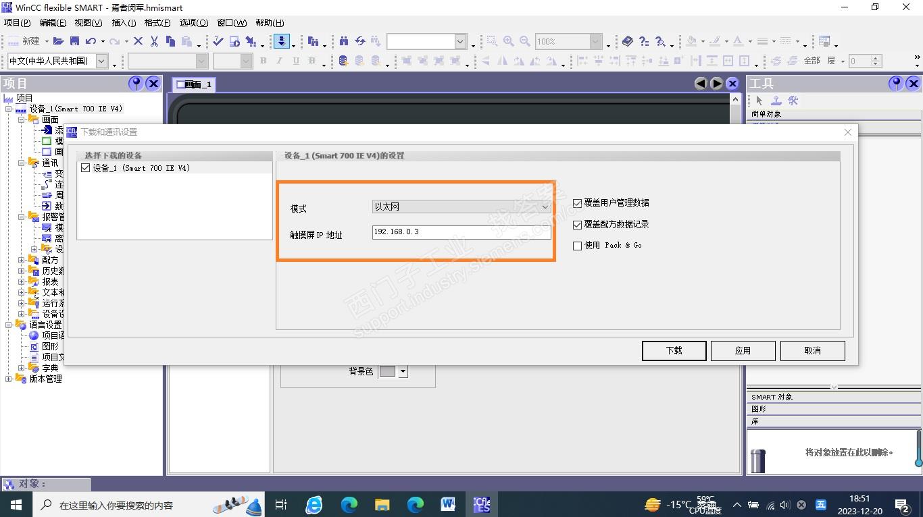Click the 取消 button

click(x=812, y=350)
